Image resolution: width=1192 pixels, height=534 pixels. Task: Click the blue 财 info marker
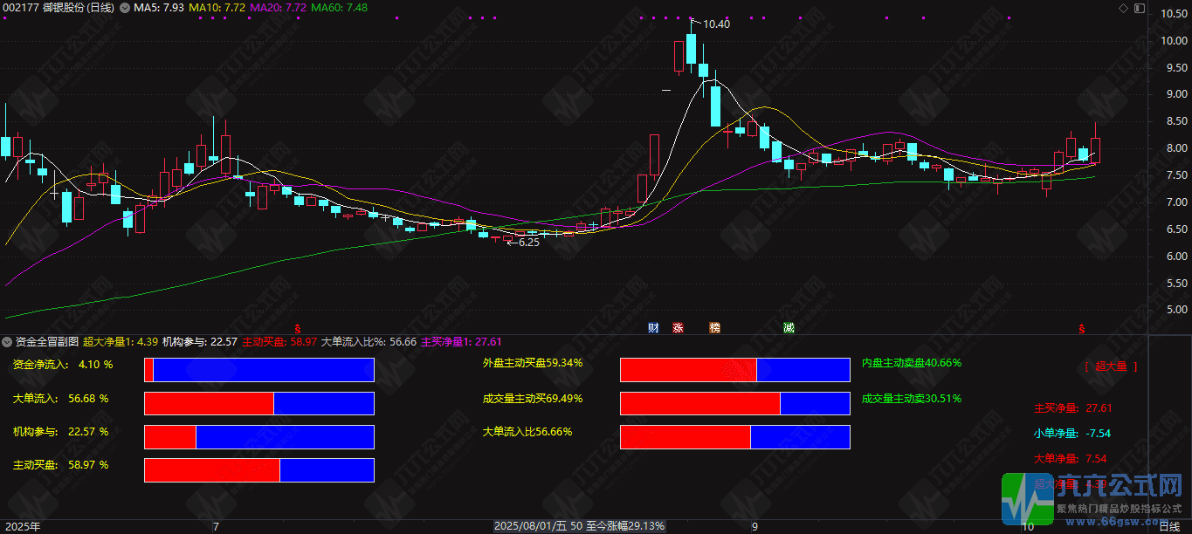click(653, 328)
